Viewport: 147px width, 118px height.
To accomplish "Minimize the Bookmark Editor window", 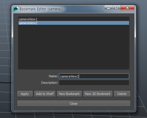I will click(108, 8).
